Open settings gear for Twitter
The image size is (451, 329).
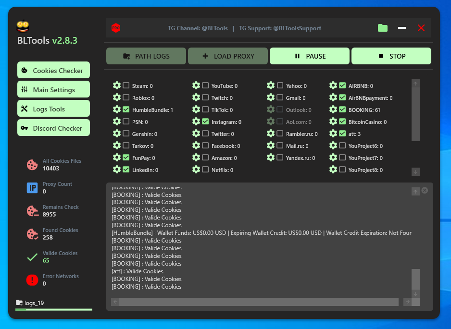[196, 134]
